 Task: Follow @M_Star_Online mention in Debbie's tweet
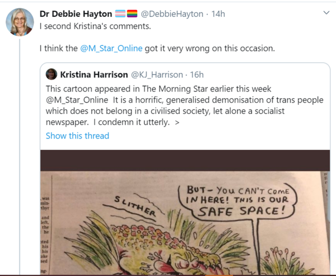pos(111,48)
